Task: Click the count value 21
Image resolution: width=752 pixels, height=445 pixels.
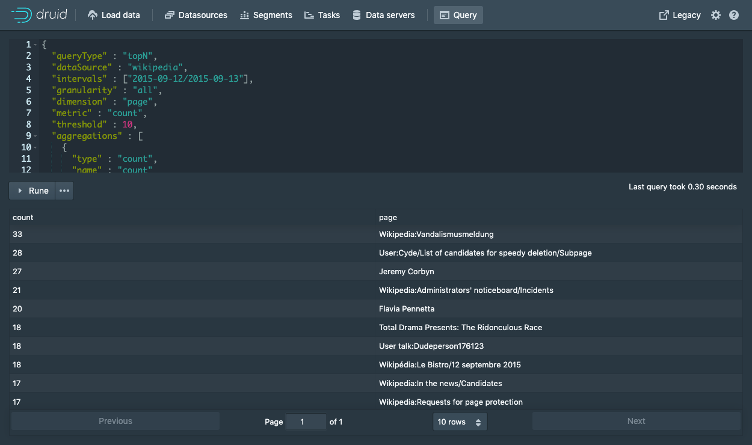Action: point(17,290)
